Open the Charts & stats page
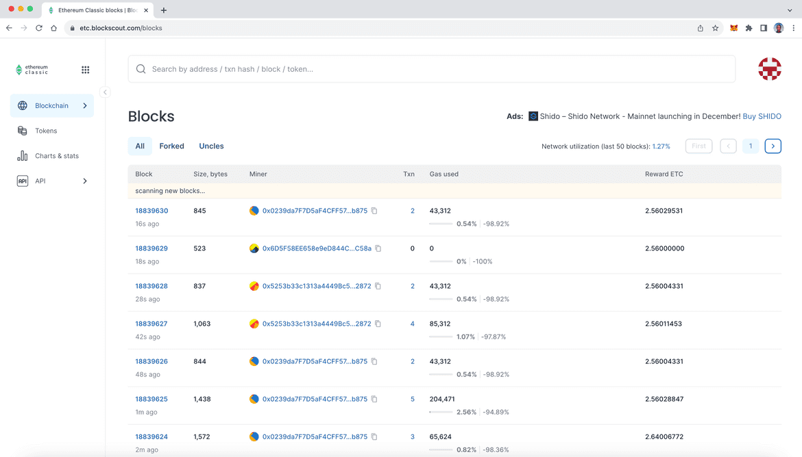Screen dimensions: 802x457 pyautogui.click(x=56, y=156)
